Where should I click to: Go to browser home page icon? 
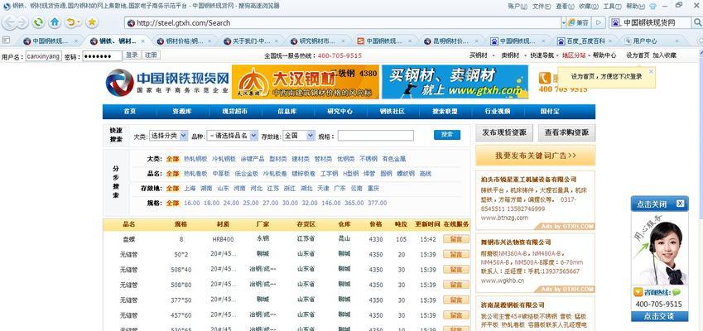(x=55, y=22)
